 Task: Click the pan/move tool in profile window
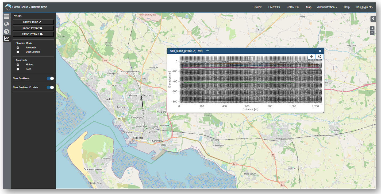click(312, 57)
